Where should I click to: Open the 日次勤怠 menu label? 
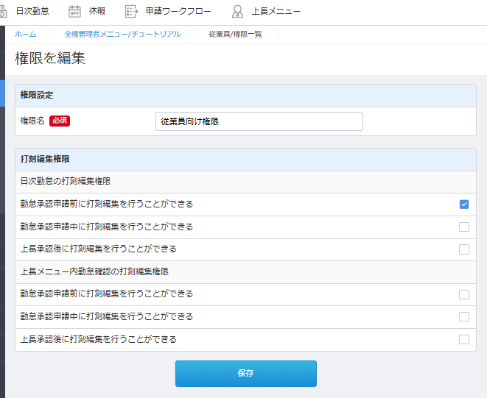pyautogui.click(x=32, y=11)
